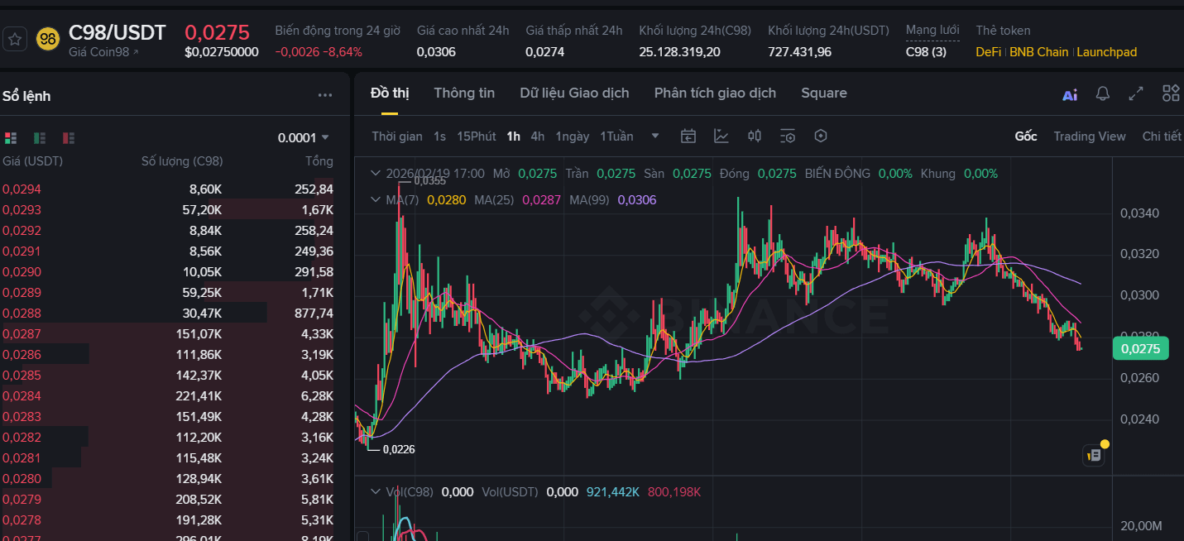The height and width of the screenshot is (541, 1184).
Task: Open the BNB Chain token tag
Action: 1038,52
